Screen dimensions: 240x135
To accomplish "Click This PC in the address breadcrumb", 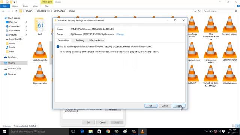I will (x=29, y=11).
